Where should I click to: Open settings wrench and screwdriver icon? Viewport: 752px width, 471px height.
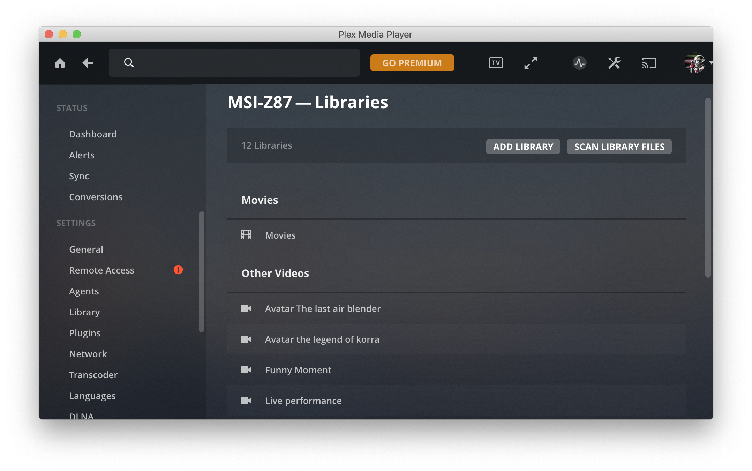click(x=614, y=63)
